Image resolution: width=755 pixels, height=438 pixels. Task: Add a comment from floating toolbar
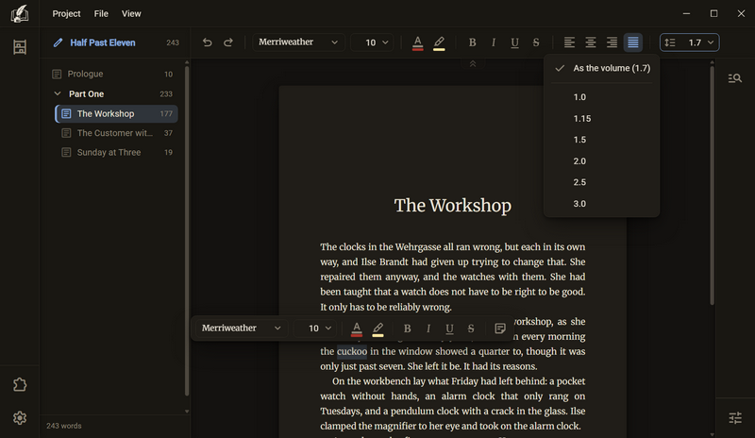[500, 328]
